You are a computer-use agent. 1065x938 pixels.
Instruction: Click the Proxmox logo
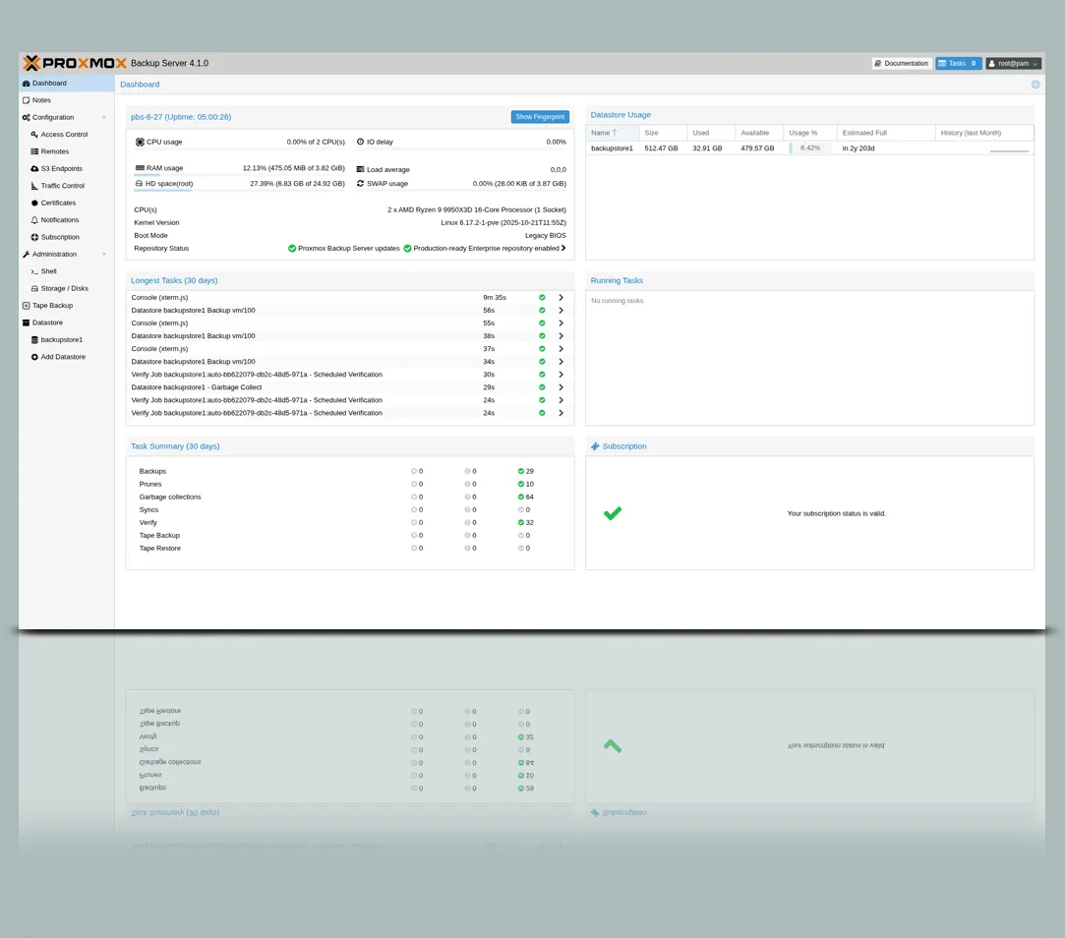click(x=75, y=63)
